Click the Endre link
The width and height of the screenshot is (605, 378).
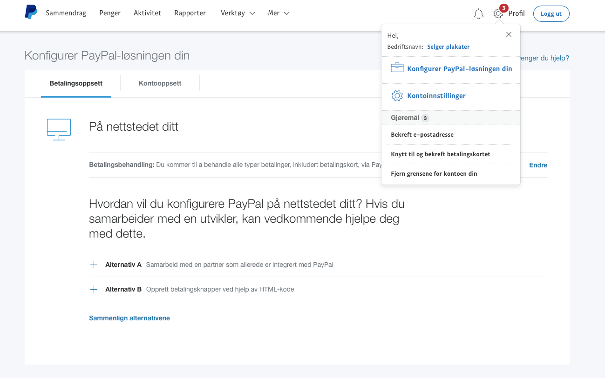click(x=538, y=165)
